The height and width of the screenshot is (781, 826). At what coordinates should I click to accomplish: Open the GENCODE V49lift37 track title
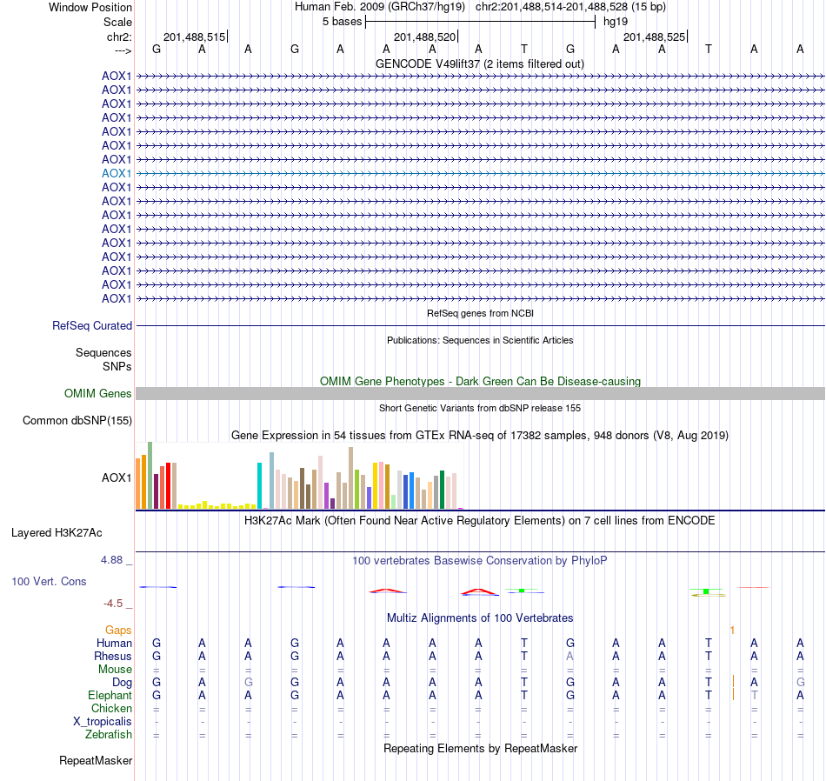click(x=480, y=63)
